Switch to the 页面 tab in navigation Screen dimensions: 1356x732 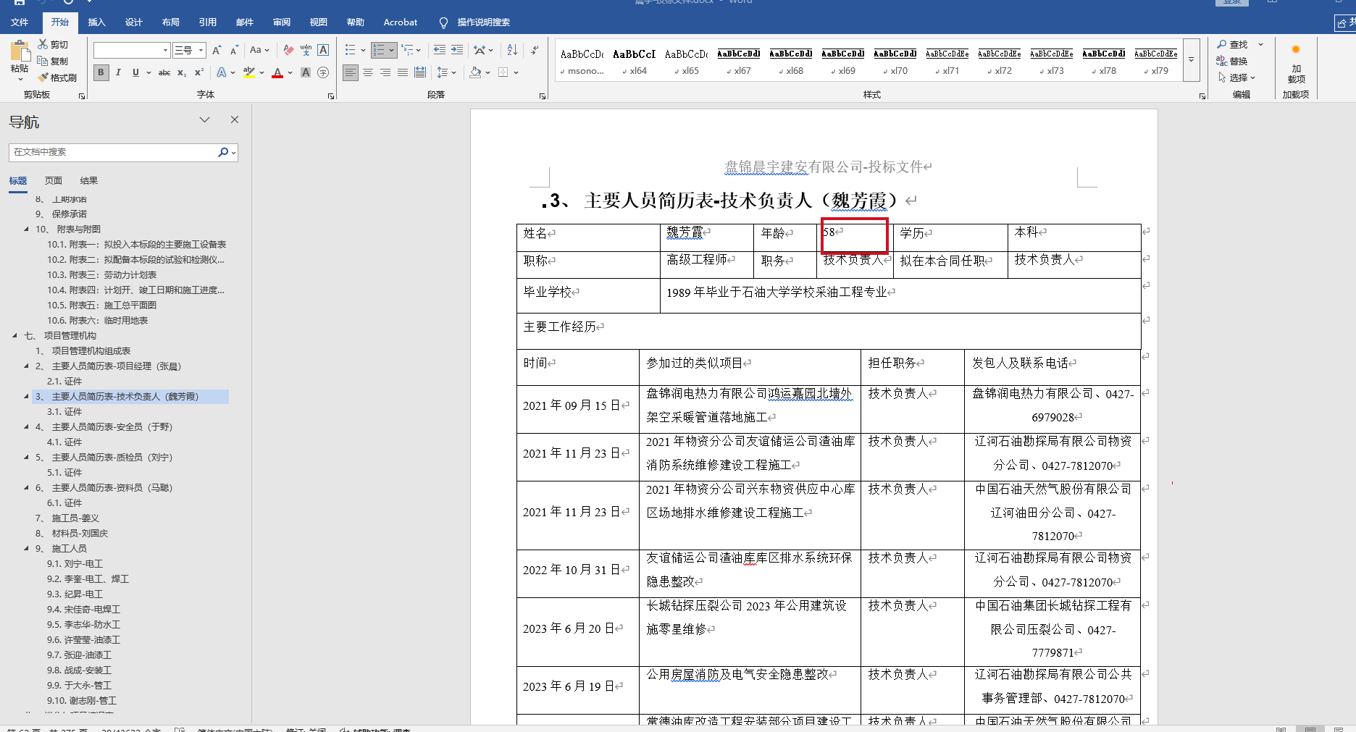[54, 181]
